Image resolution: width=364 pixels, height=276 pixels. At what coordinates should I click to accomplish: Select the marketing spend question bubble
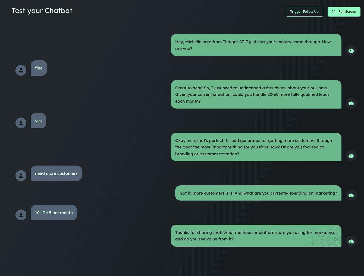click(258, 193)
